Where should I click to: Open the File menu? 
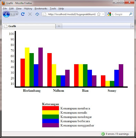[x=5, y=9]
